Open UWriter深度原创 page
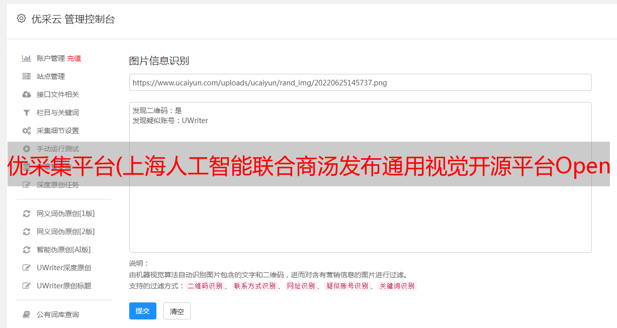Screen dimensions: 617x328 [x=64, y=268]
